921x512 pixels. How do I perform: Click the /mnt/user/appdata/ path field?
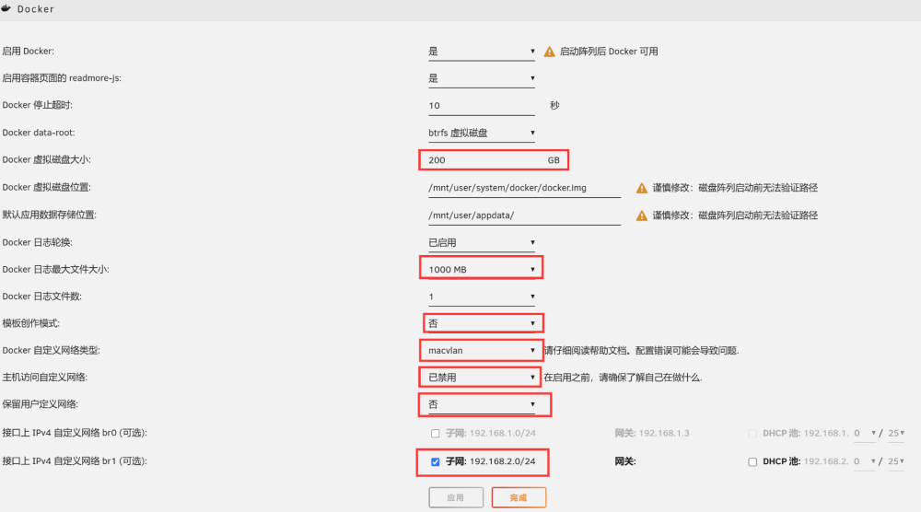pyautogui.click(x=524, y=215)
